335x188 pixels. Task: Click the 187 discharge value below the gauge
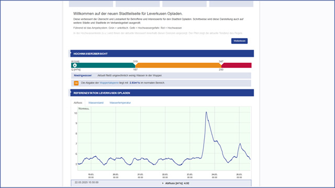pos(135,69)
